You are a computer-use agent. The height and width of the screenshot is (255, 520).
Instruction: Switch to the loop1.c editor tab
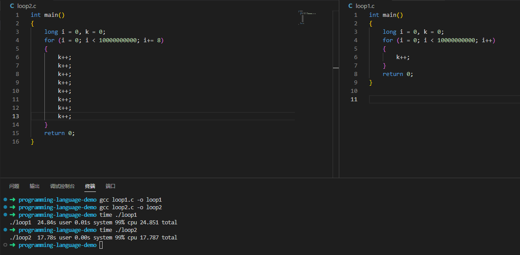point(364,6)
